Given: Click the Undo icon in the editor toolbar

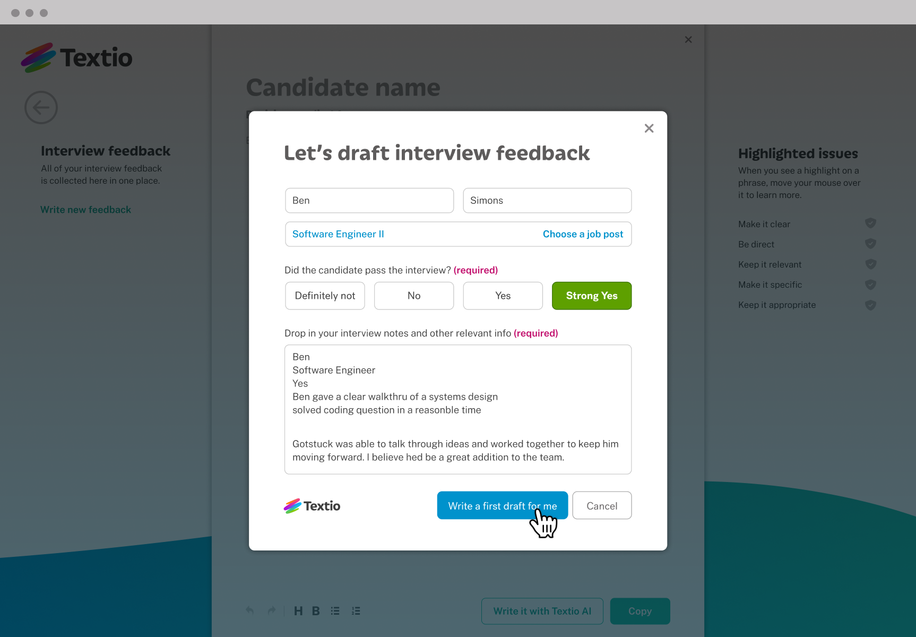Looking at the screenshot, I should pyautogui.click(x=249, y=610).
